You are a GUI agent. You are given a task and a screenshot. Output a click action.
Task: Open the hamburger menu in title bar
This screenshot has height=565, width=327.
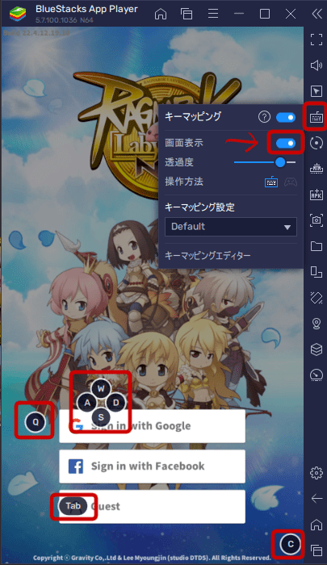click(213, 14)
